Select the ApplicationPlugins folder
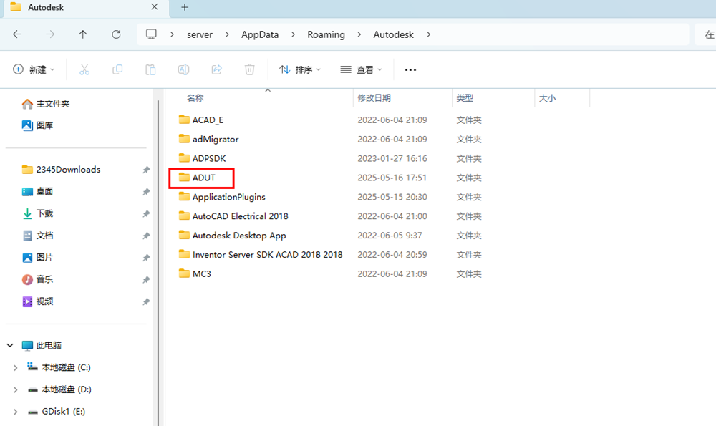This screenshot has width=716, height=426. [x=222, y=197]
